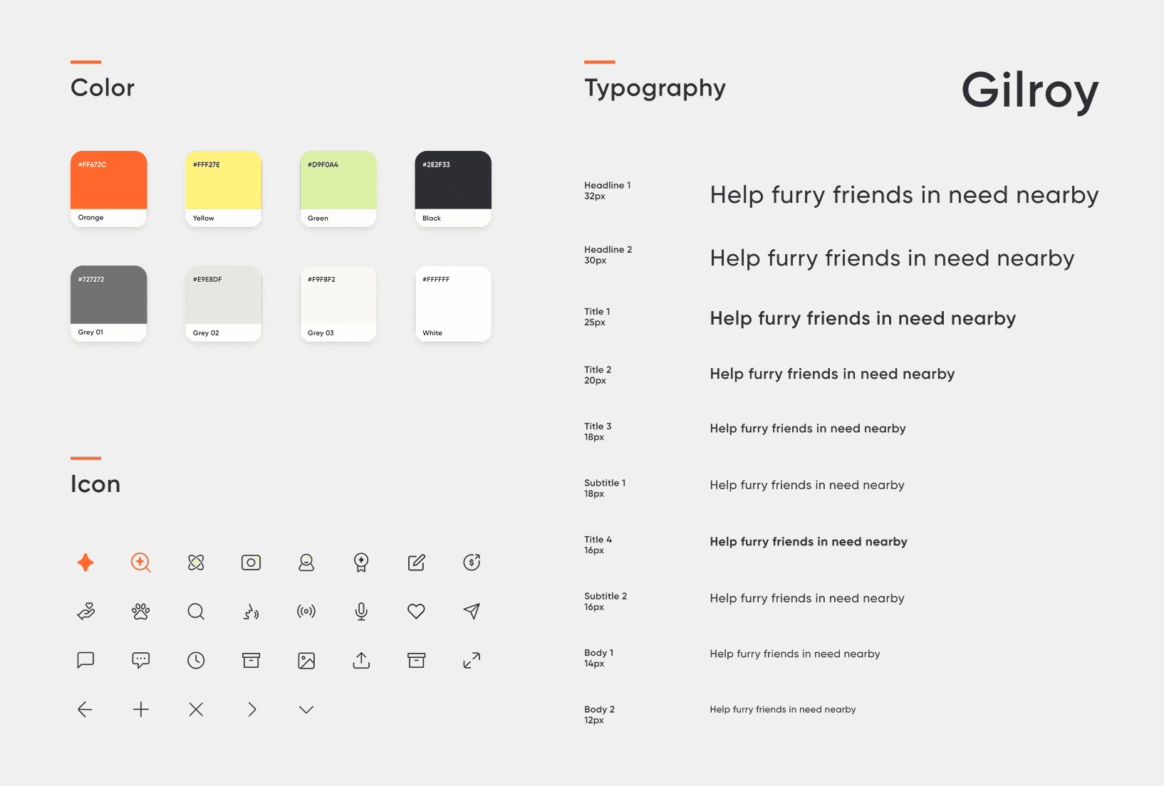The width and height of the screenshot is (1164, 786).
Task: Select the Title 2 sample sentence
Action: [832, 374]
